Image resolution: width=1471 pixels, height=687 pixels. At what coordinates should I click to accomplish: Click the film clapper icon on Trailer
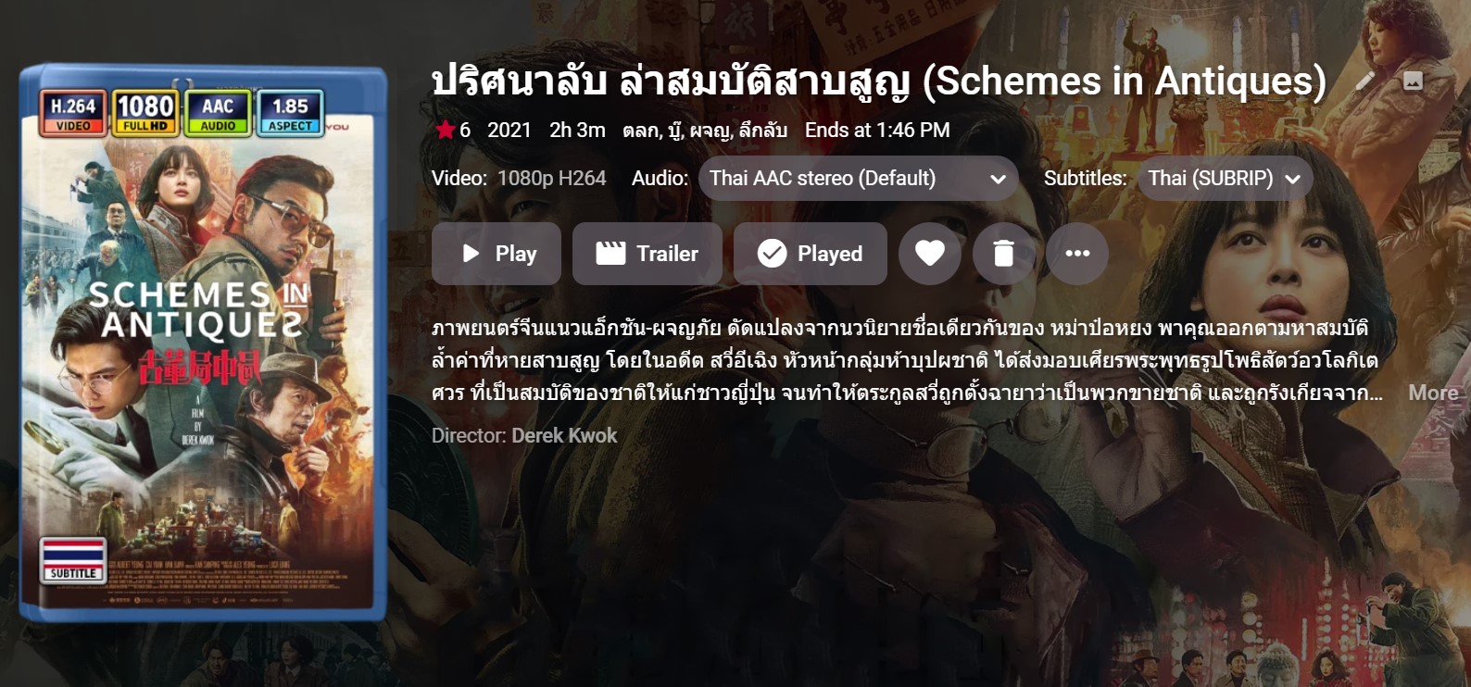610,254
